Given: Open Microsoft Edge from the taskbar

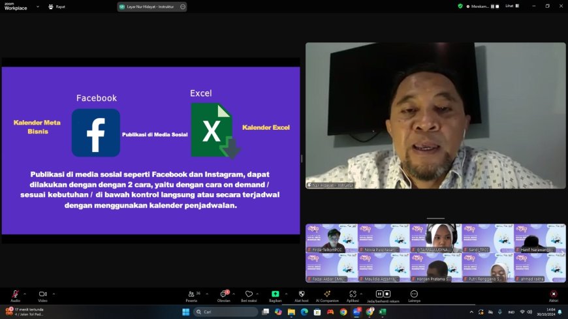Looking at the screenshot, I should 304,312.
